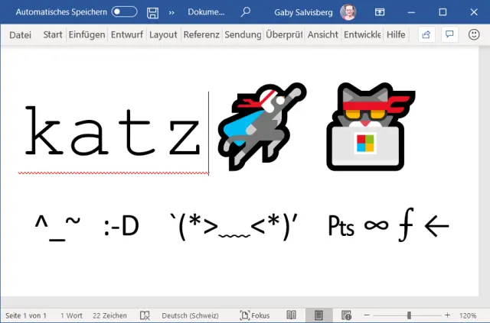Open the 120% zoom level dialog
Screen dimensions: 490x323
pyautogui.click(x=468, y=315)
